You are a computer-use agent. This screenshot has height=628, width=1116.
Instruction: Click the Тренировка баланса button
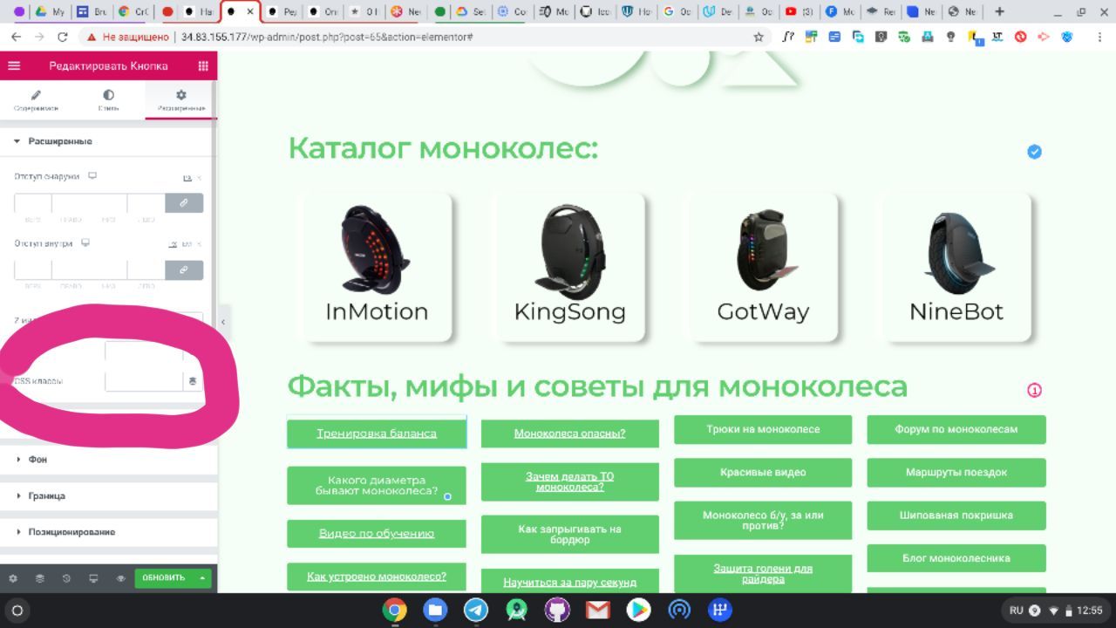click(x=377, y=433)
